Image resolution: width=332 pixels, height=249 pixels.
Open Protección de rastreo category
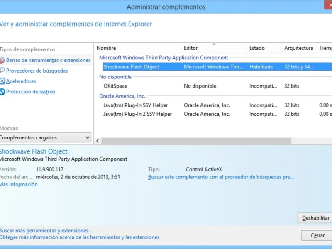tap(30, 92)
